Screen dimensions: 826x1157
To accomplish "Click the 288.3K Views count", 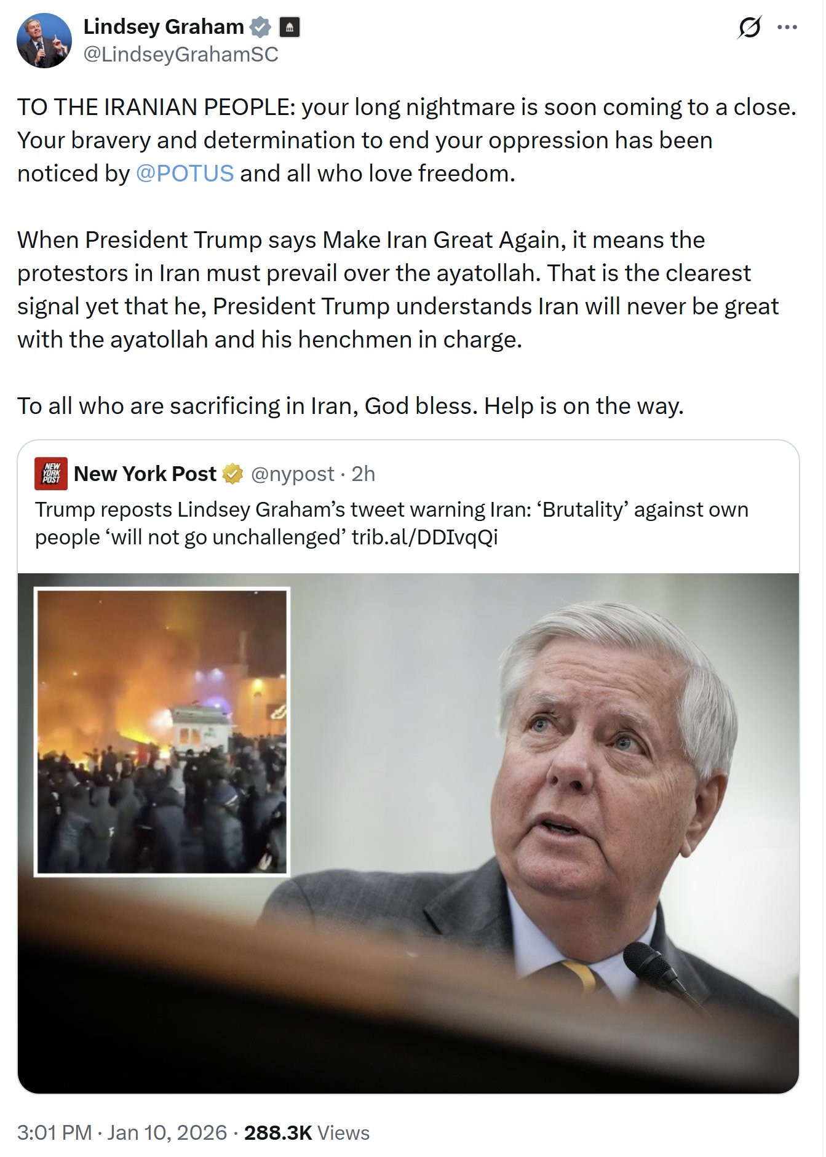I will pyautogui.click(x=307, y=1133).
